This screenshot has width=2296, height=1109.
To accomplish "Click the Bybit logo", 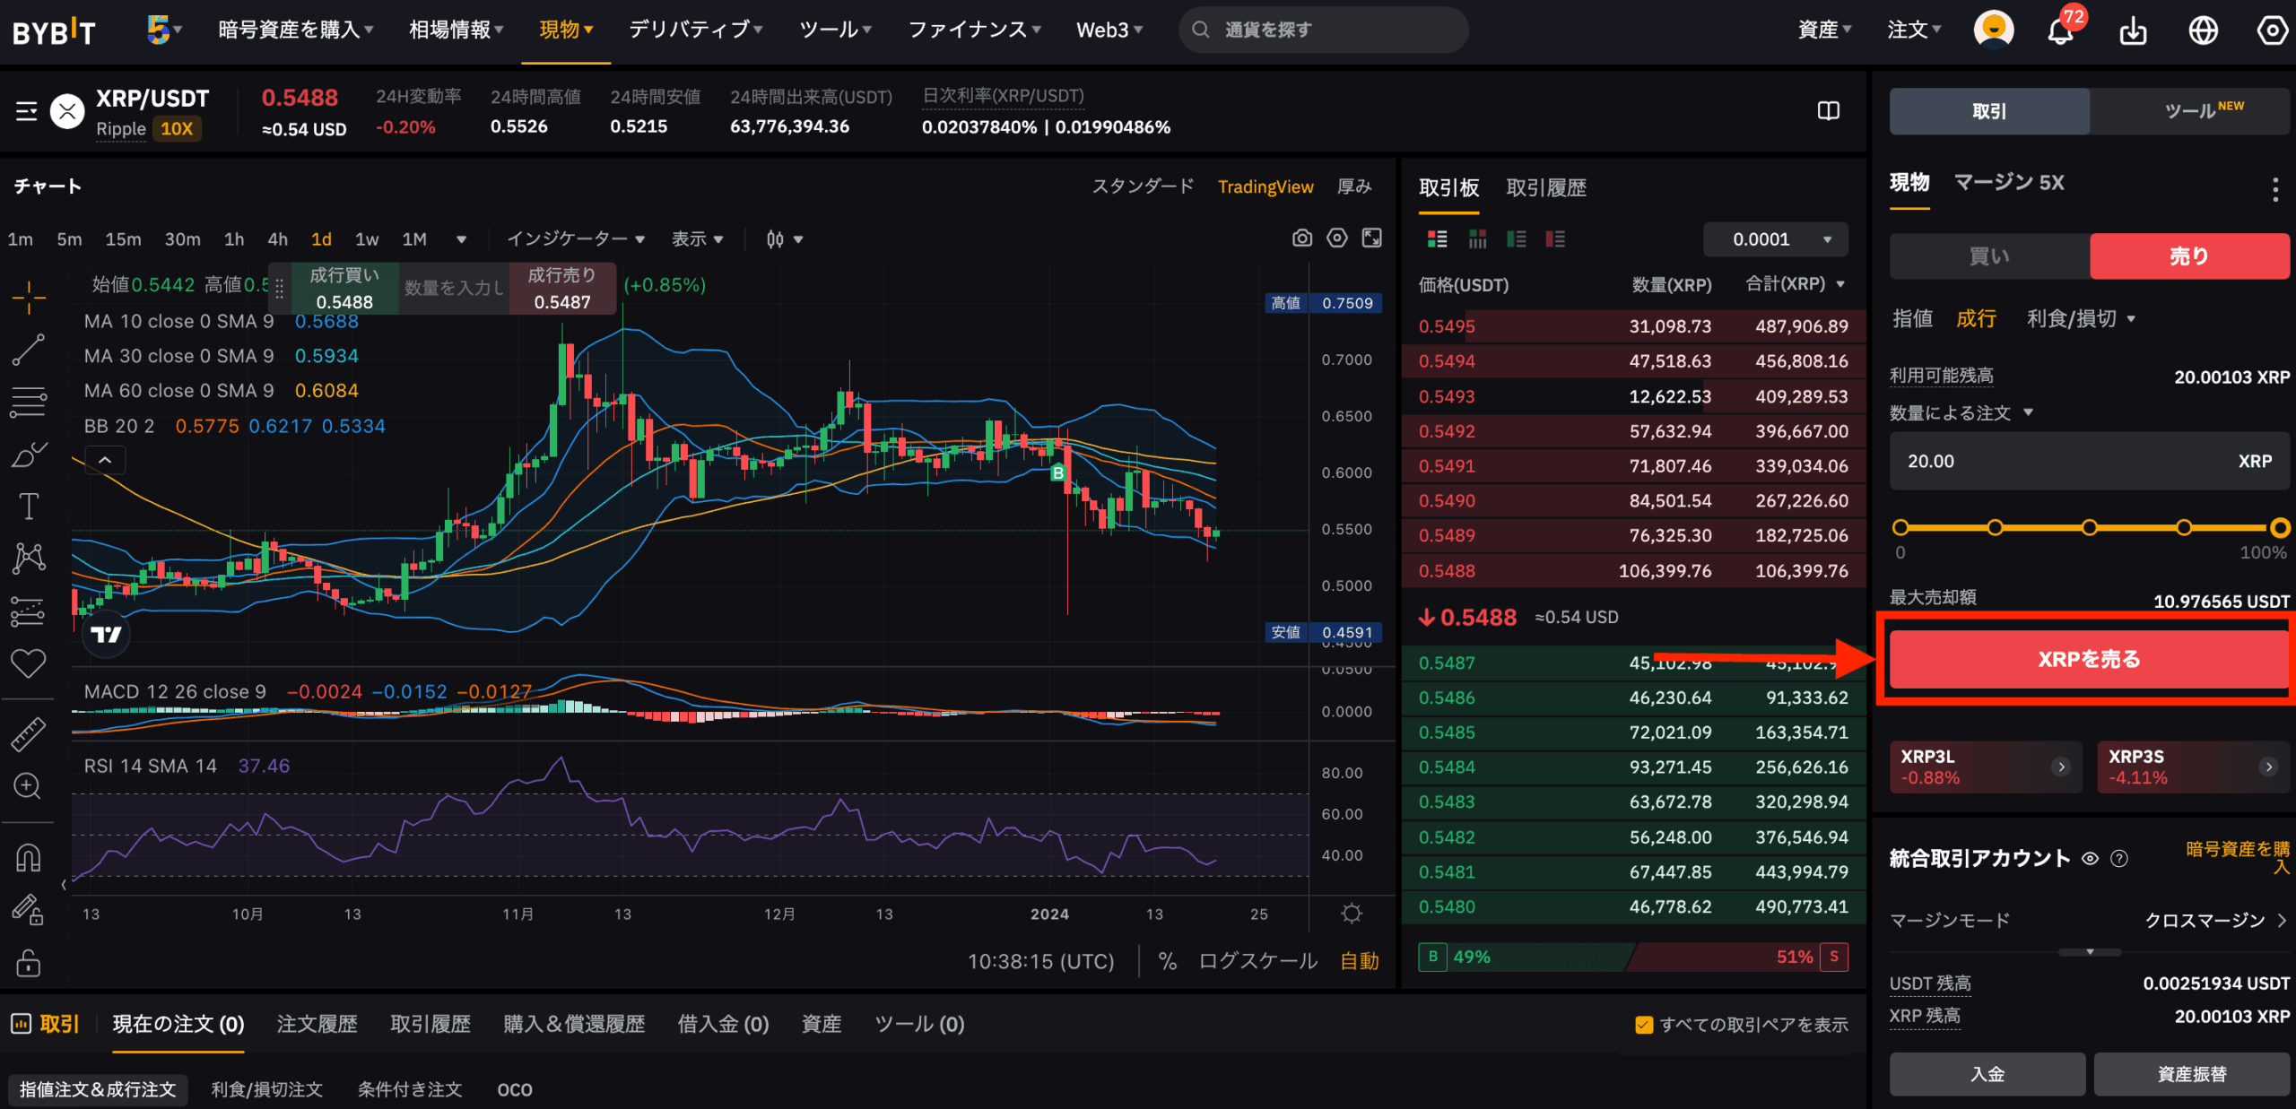I will click(x=54, y=31).
